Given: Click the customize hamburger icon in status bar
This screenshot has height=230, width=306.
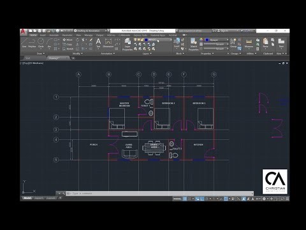Looking at the screenshot, I should point(288,199).
